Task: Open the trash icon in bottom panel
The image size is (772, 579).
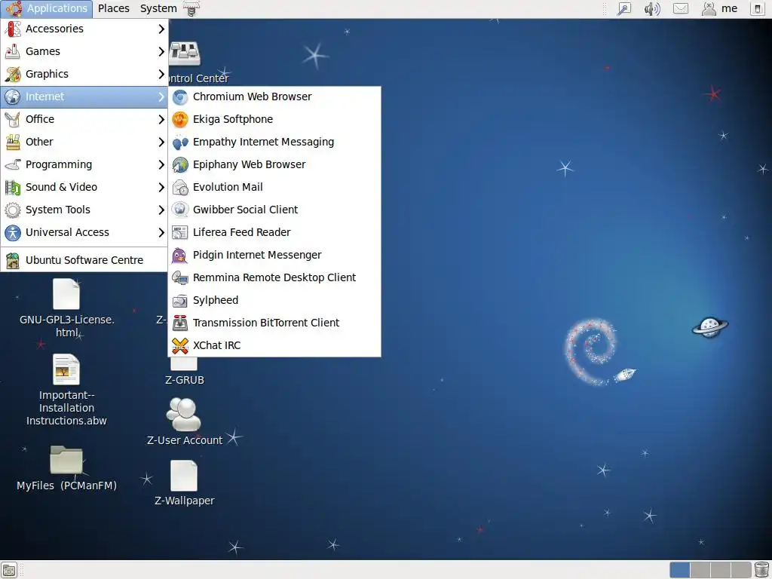Action: coord(761,570)
